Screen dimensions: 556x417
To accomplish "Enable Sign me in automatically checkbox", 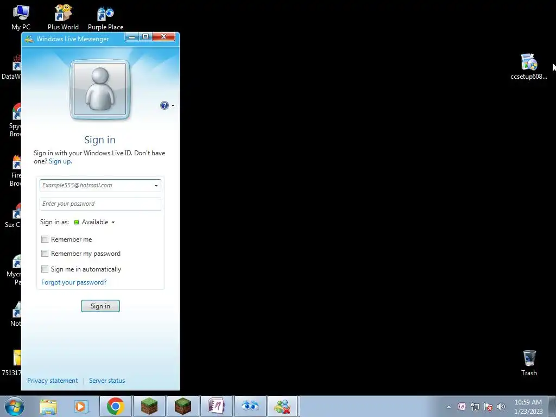I will tap(45, 269).
